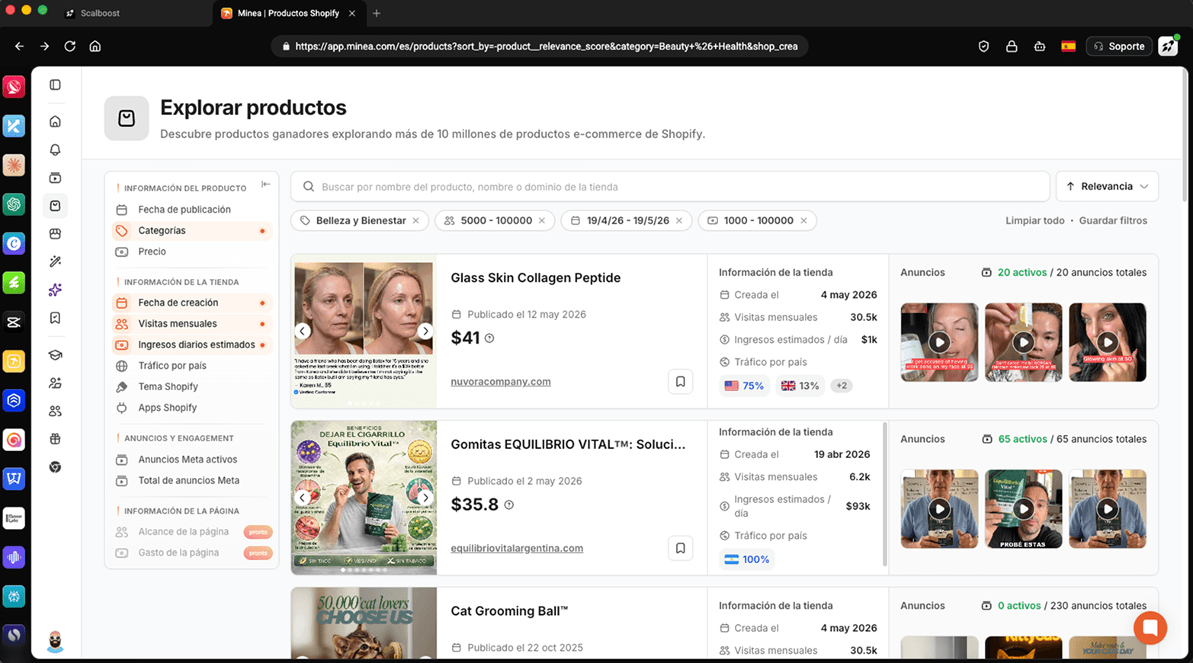This screenshot has height=663, width=1193.
Task: Show next image of Glass Skin product
Action: [425, 331]
